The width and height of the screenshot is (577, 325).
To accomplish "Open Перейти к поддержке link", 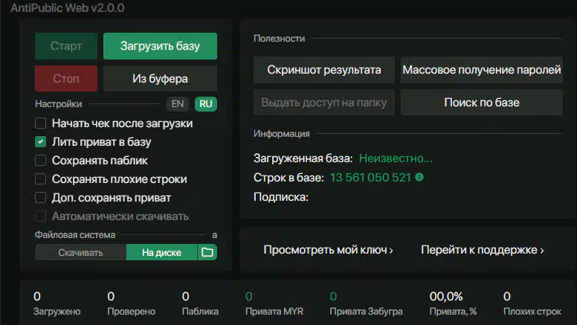I will point(483,250).
